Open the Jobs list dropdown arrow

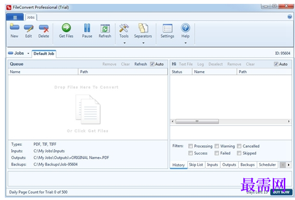pyautogui.click(x=28, y=53)
